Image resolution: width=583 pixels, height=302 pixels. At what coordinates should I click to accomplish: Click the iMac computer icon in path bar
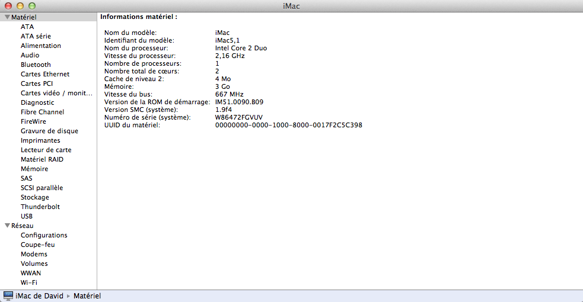8,295
